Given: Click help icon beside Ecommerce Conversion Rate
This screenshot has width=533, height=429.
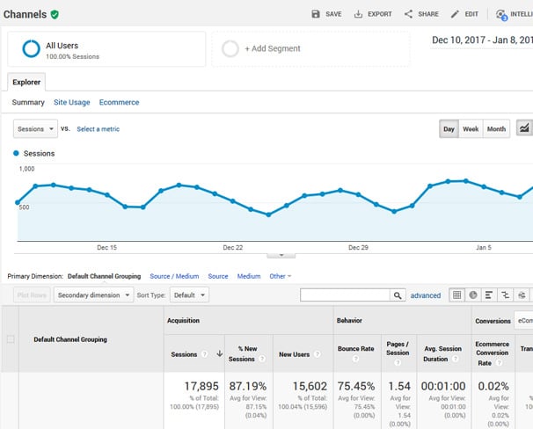Looking at the screenshot, I should tap(499, 363).
